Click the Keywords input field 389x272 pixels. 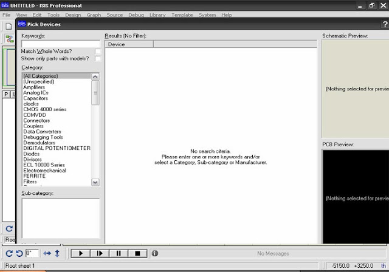point(61,44)
